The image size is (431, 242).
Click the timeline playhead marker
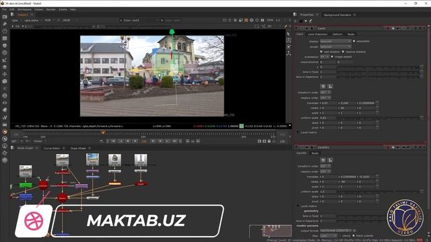[103, 132]
